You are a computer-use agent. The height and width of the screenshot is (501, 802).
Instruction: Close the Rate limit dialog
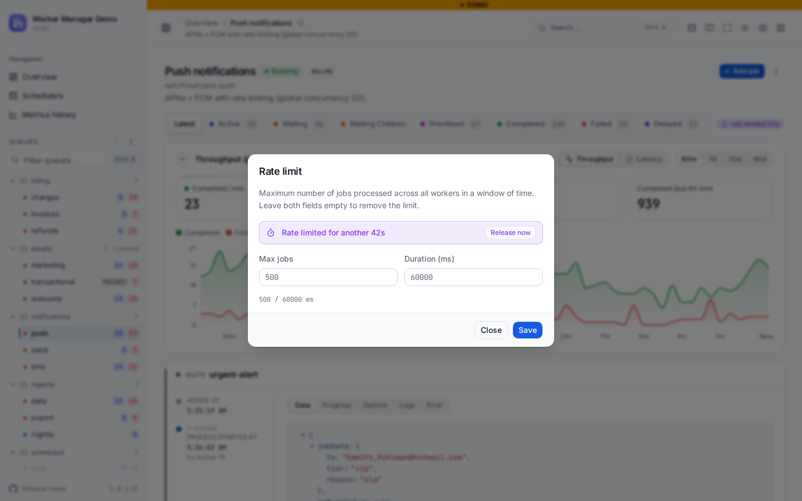491,330
